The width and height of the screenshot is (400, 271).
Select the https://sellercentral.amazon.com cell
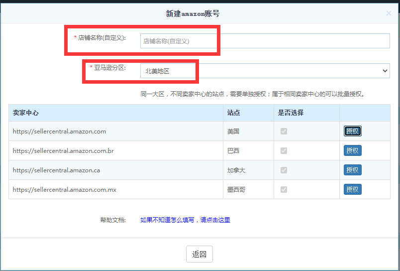tap(116, 132)
